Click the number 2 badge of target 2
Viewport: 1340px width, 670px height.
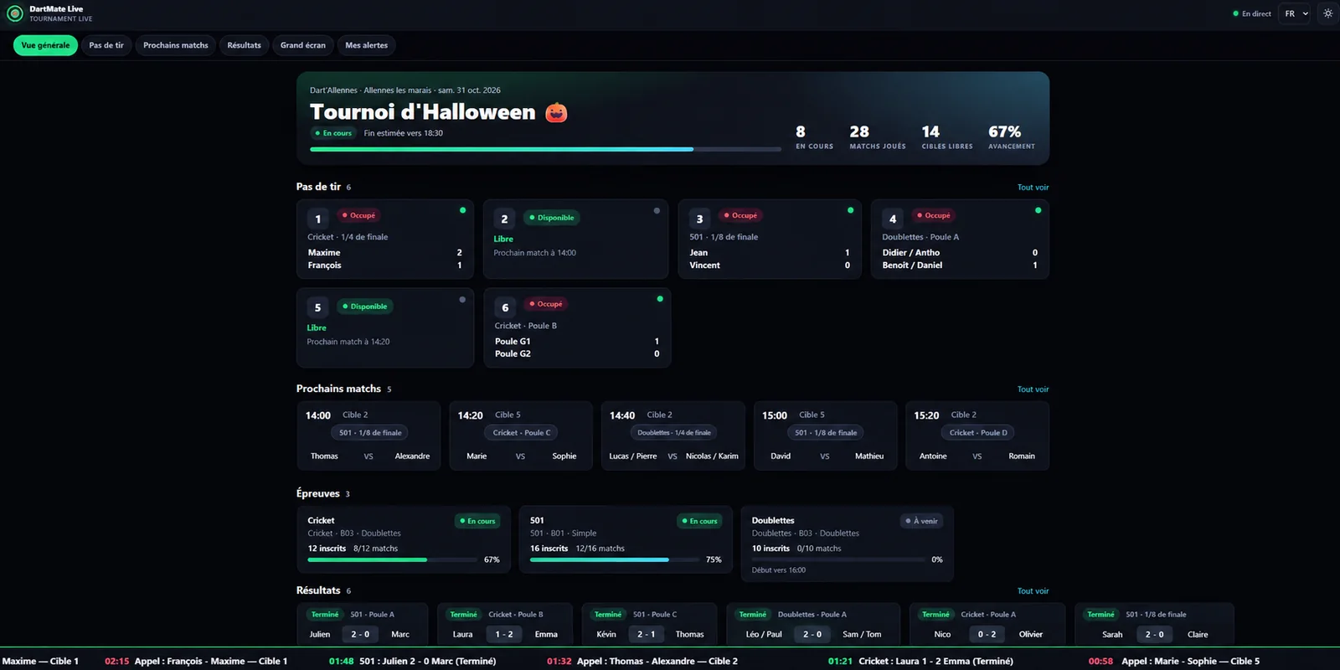click(x=504, y=219)
